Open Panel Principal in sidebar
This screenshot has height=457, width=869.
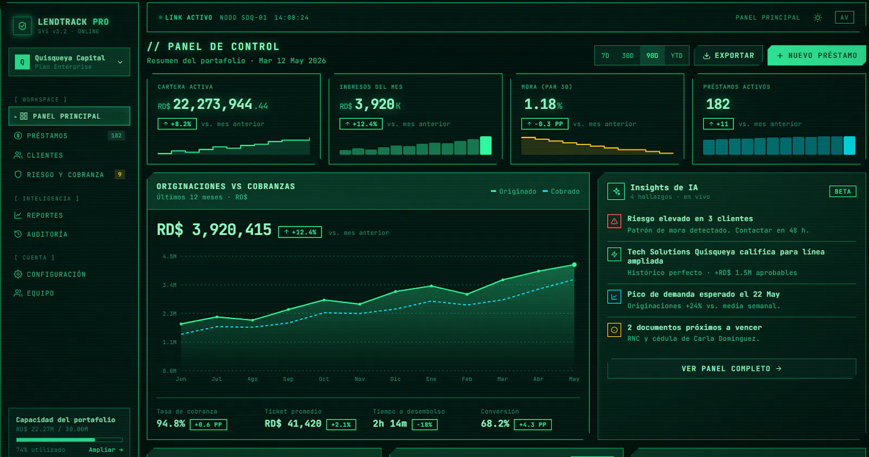pos(70,116)
